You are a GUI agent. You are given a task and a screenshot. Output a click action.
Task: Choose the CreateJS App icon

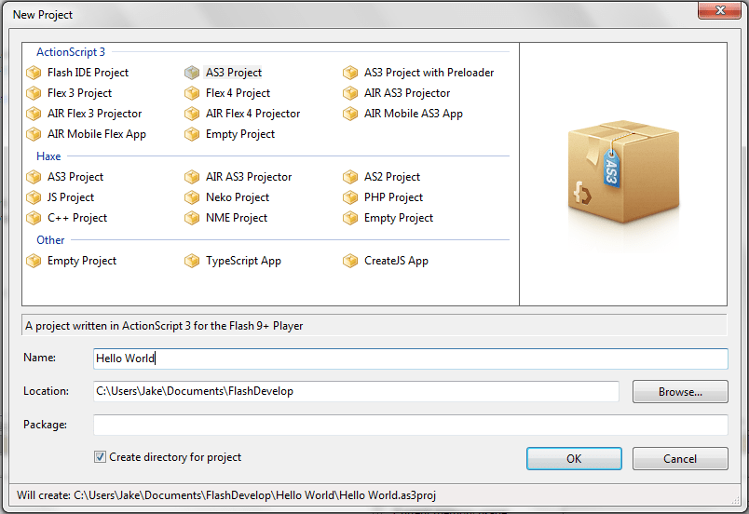(350, 261)
